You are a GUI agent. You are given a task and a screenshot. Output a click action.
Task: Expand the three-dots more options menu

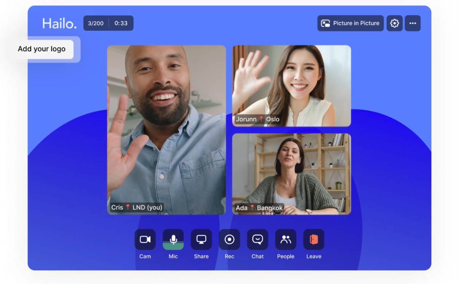413,23
